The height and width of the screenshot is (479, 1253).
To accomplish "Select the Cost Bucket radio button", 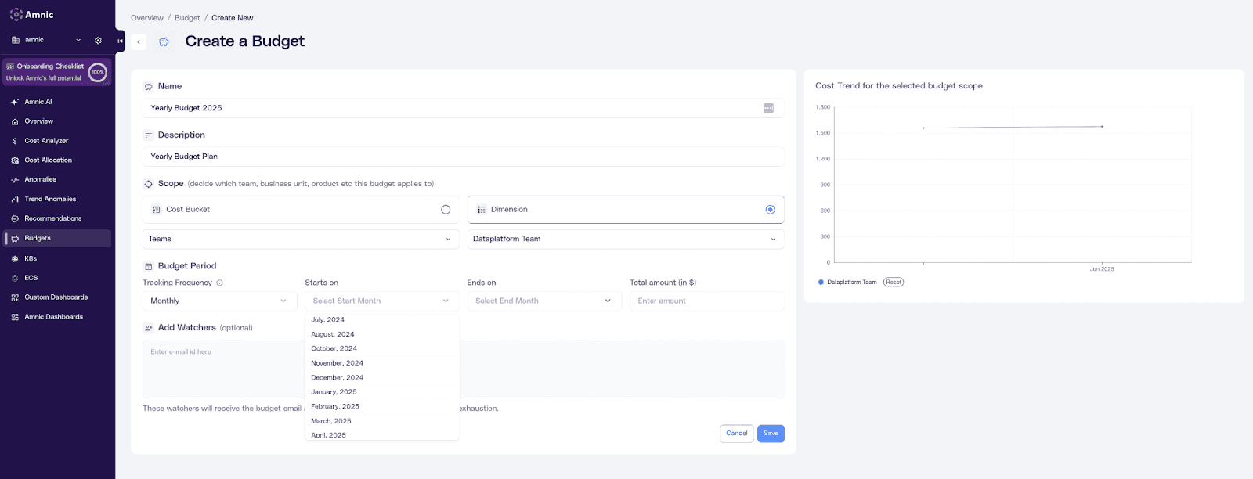I will [446, 210].
